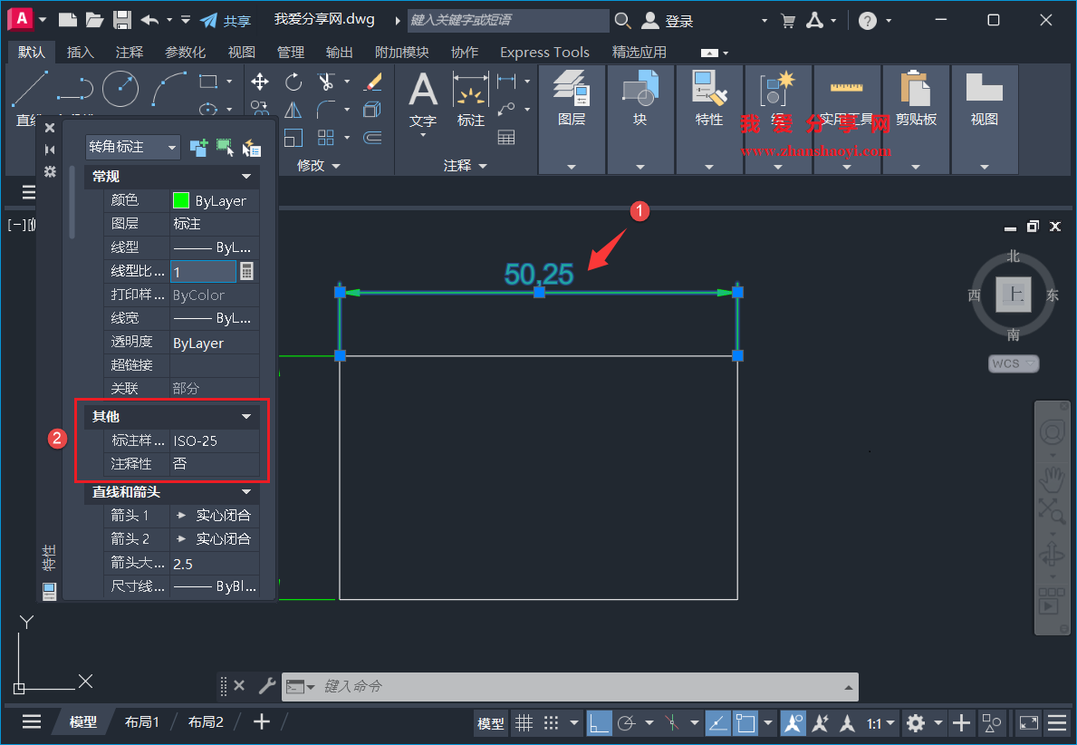1077x745 pixels.
Task: Activate the Move tool
Action: (260, 82)
